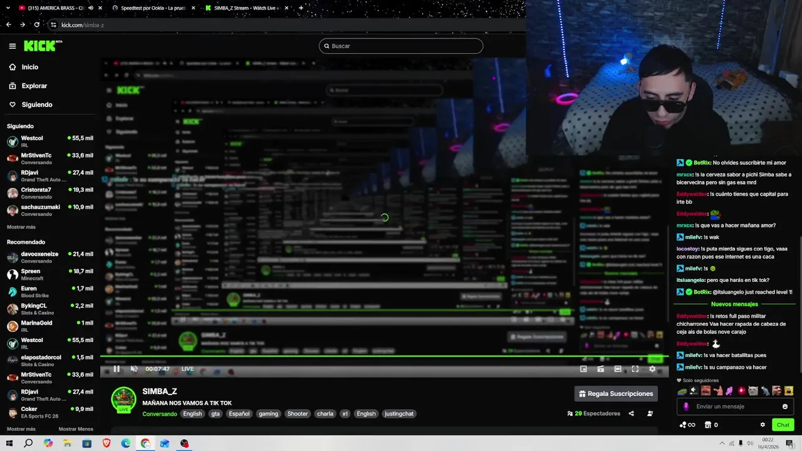Click the purple icon in chat input
The width and height of the screenshot is (802, 451).
(x=685, y=407)
